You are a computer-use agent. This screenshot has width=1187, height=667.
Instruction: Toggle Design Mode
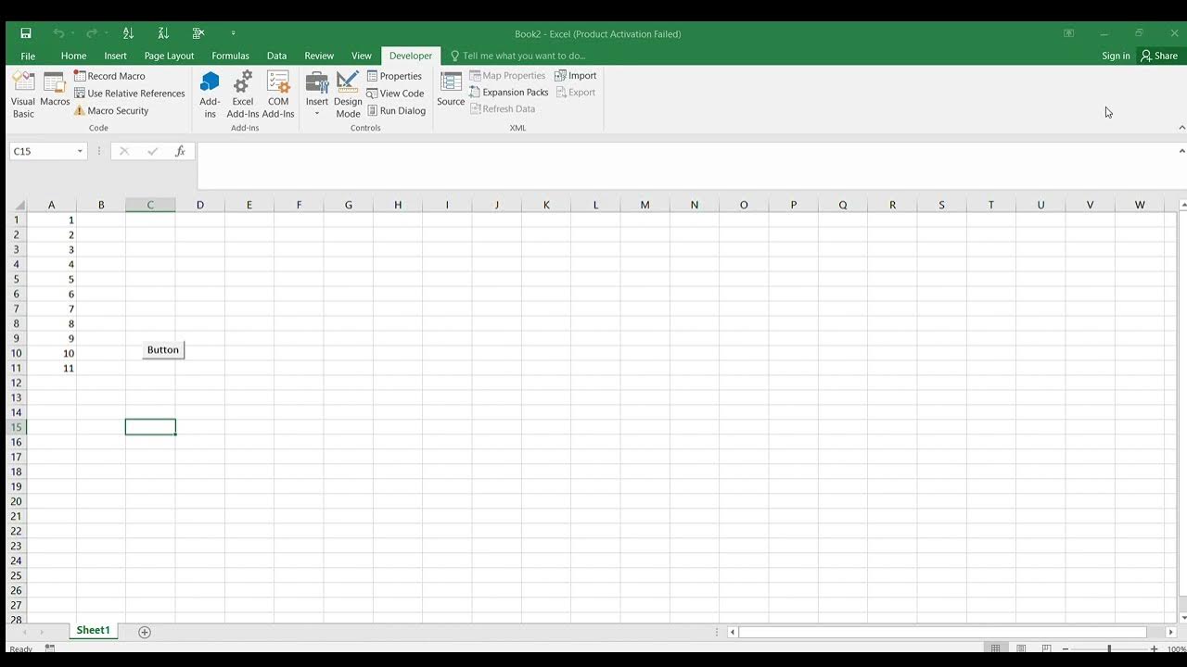coord(348,94)
